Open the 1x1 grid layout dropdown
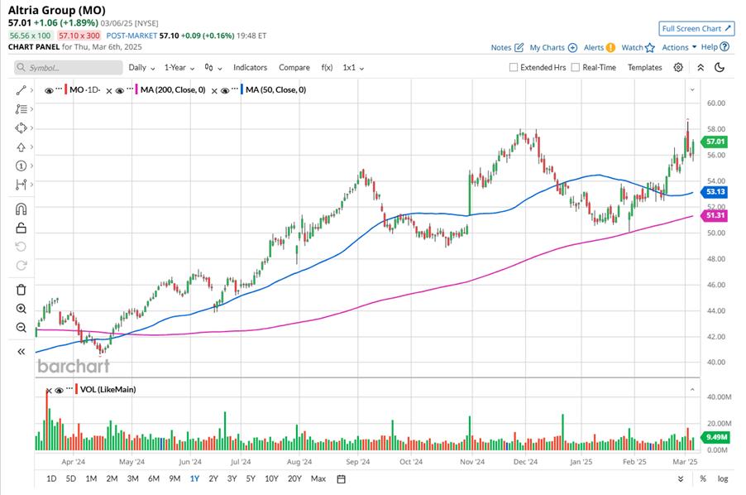 pos(353,68)
